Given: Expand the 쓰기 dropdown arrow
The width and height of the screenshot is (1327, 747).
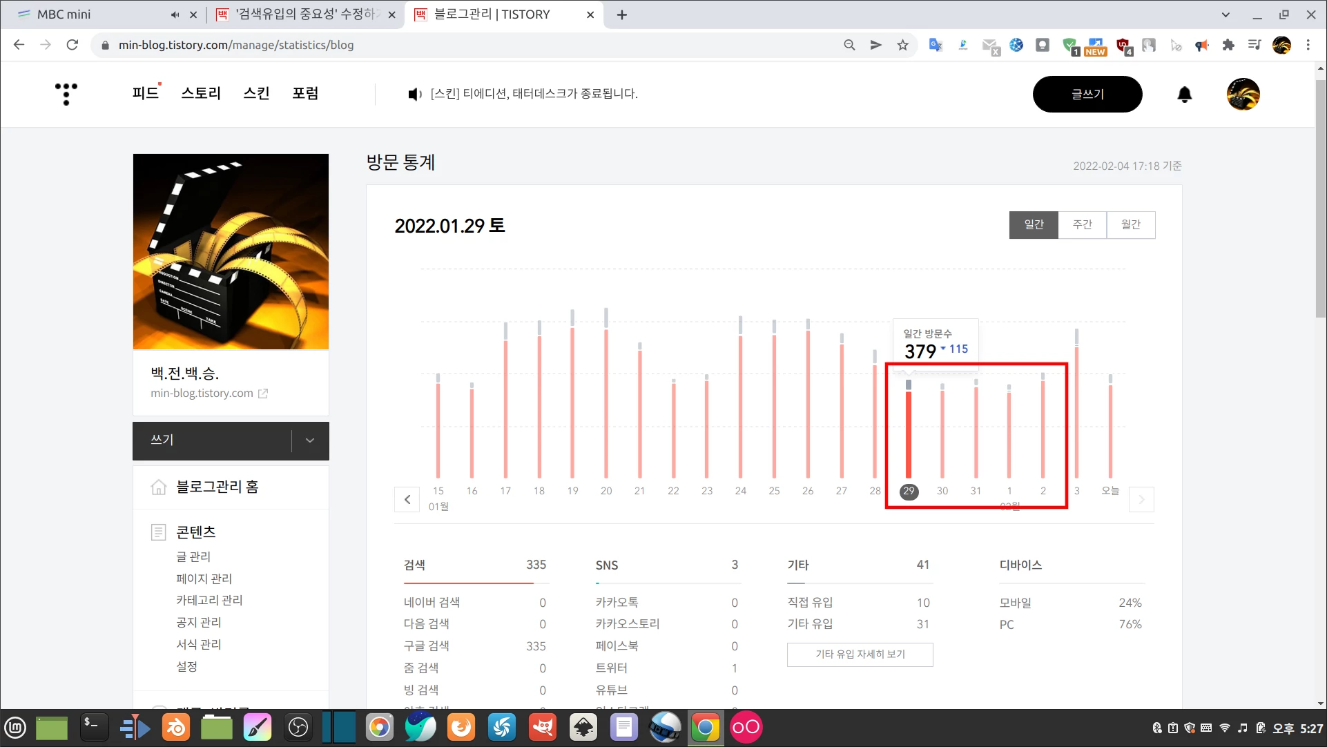Looking at the screenshot, I should click(x=310, y=440).
